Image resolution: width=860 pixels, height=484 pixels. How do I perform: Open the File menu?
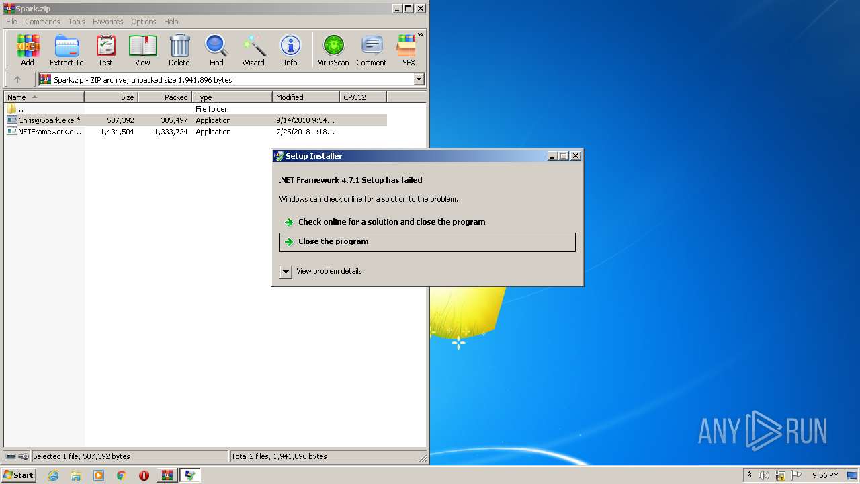tap(11, 22)
